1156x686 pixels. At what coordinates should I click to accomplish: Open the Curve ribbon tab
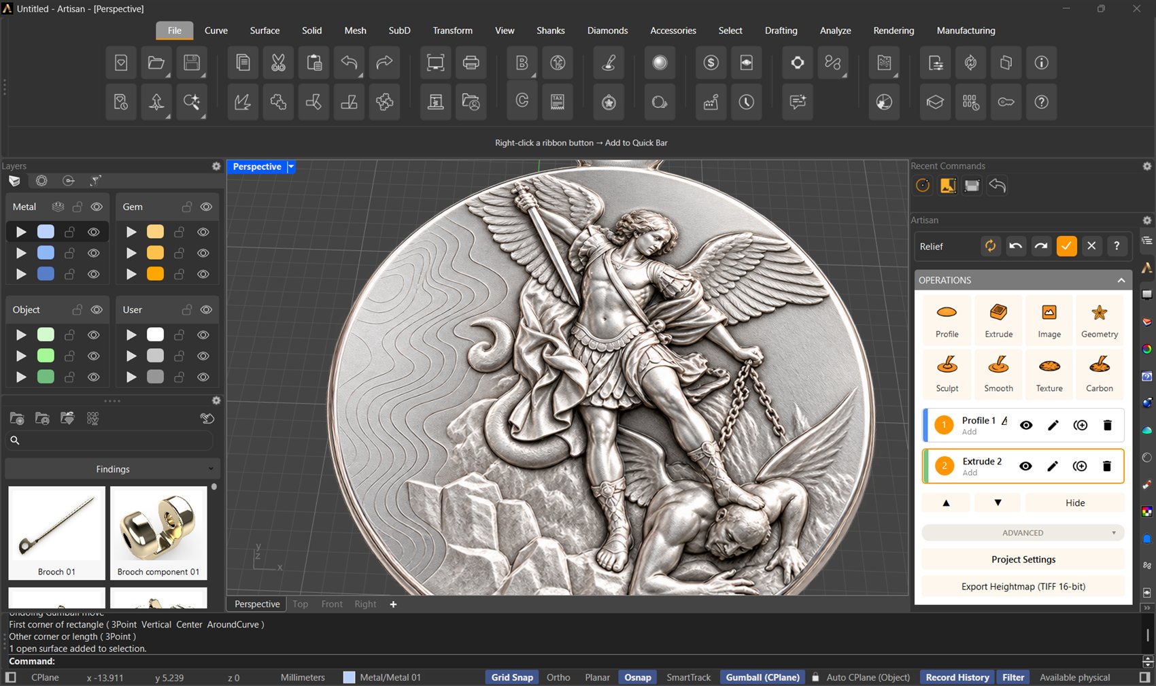coord(216,31)
